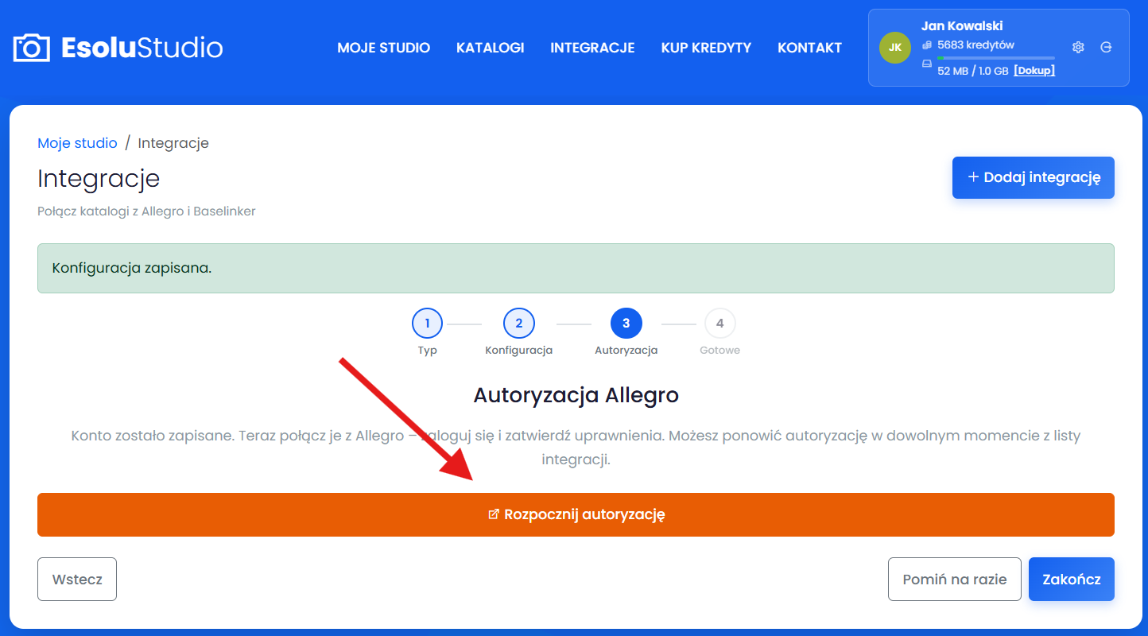Click the Dokup storage link
The height and width of the screenshot is (636, 1148).
tap(1034, 71)
